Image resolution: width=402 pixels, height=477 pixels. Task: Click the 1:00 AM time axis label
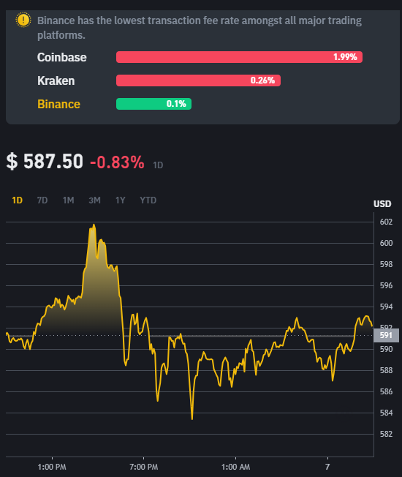click(x=236, y=467)
